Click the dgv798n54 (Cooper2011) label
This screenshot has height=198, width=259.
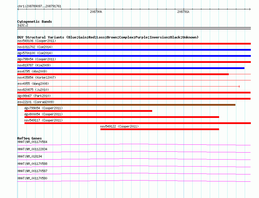37,59
